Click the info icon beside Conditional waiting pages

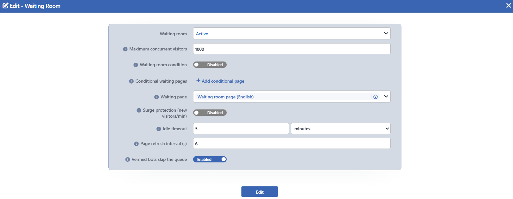click(131, 81)
